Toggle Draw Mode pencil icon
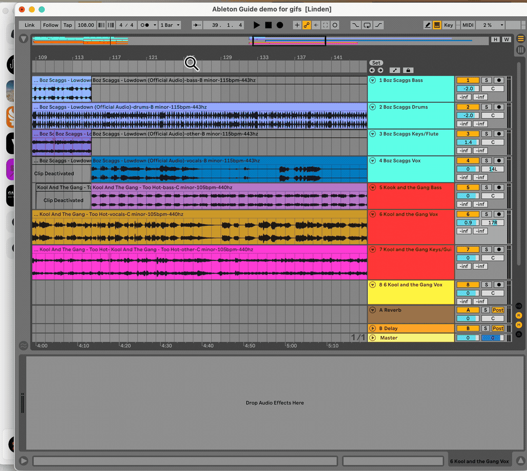Viewport: 527px width, 471px height. coord(427,25)
